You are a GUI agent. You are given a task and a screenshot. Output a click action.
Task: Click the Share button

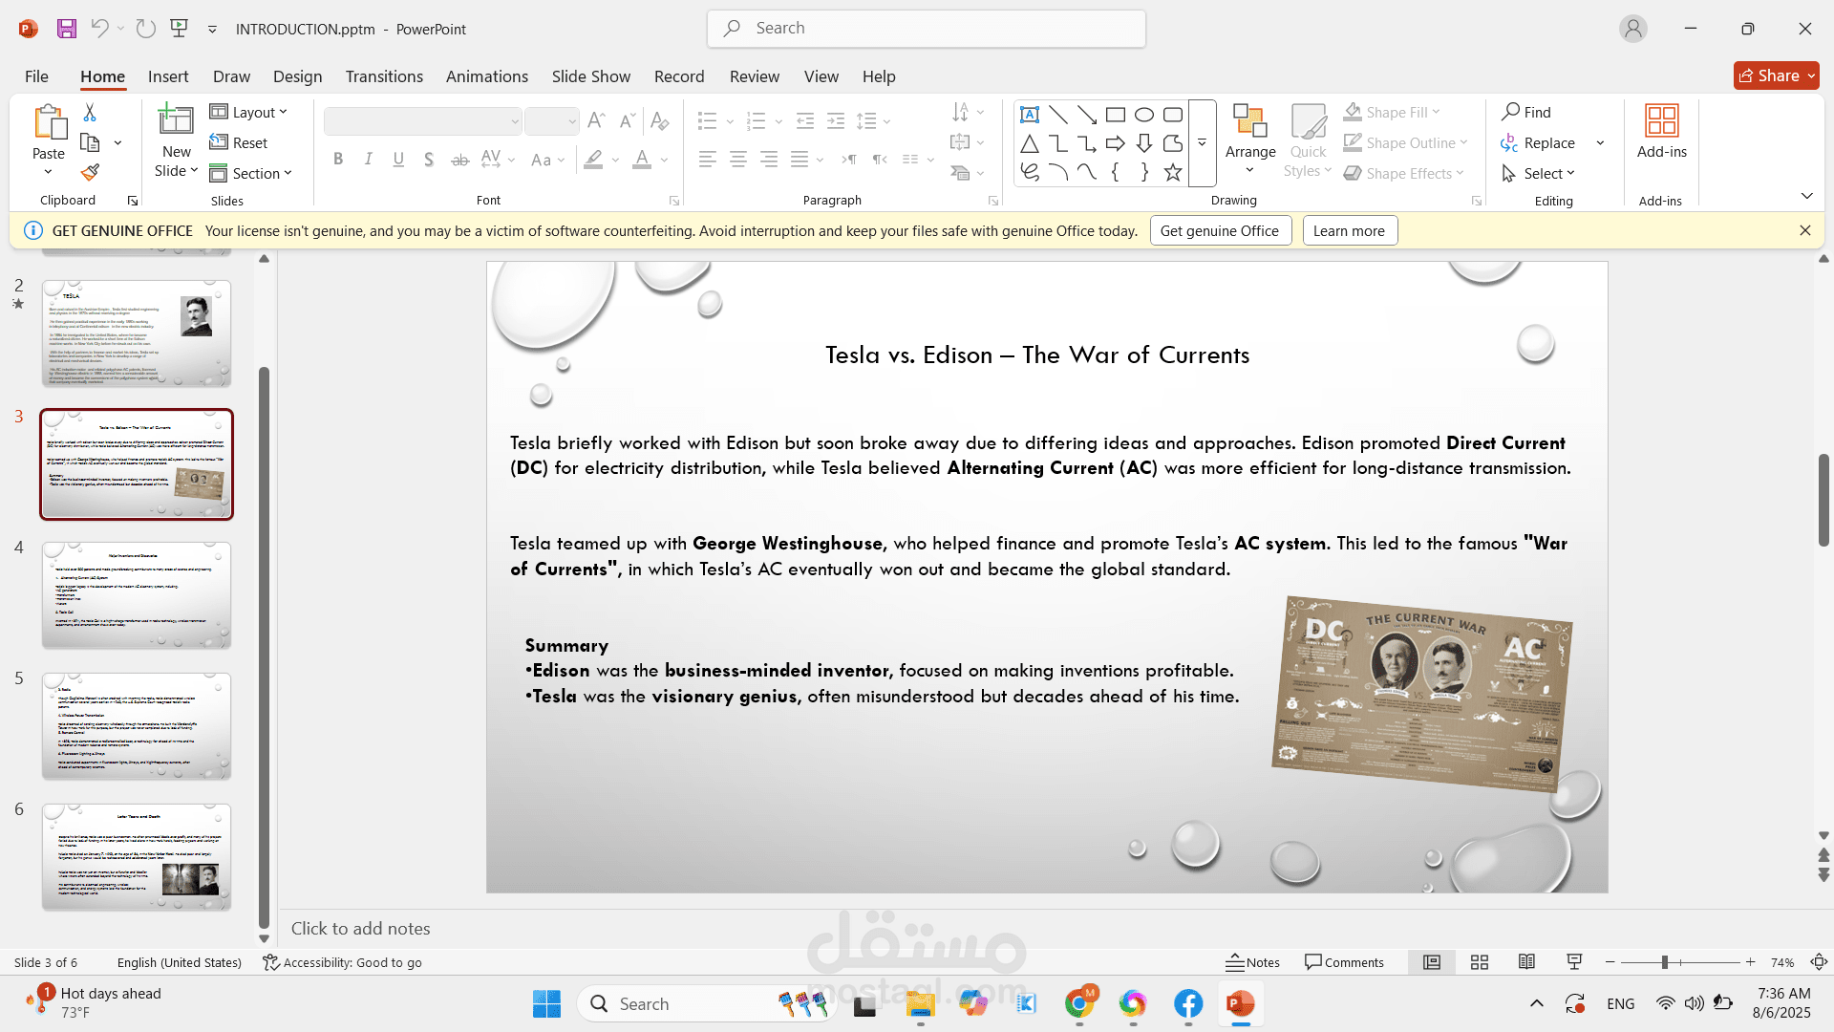click(x=1777, y=75)
